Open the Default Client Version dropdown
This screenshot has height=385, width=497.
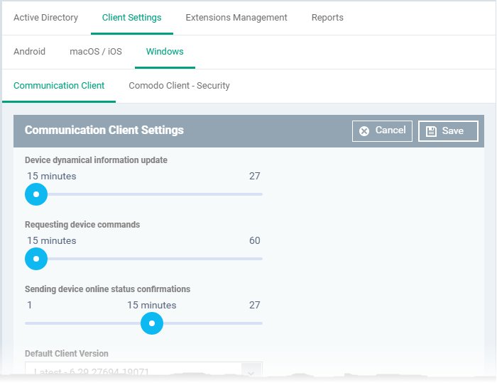[x=143, y=370]
